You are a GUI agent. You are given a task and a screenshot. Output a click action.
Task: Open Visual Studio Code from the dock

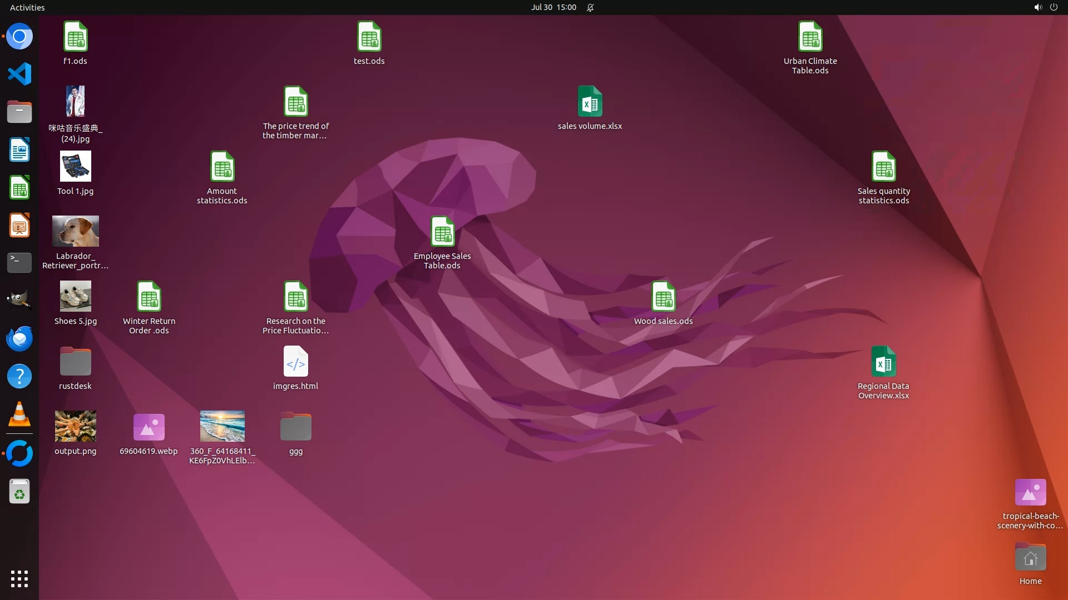click(19, 74)
